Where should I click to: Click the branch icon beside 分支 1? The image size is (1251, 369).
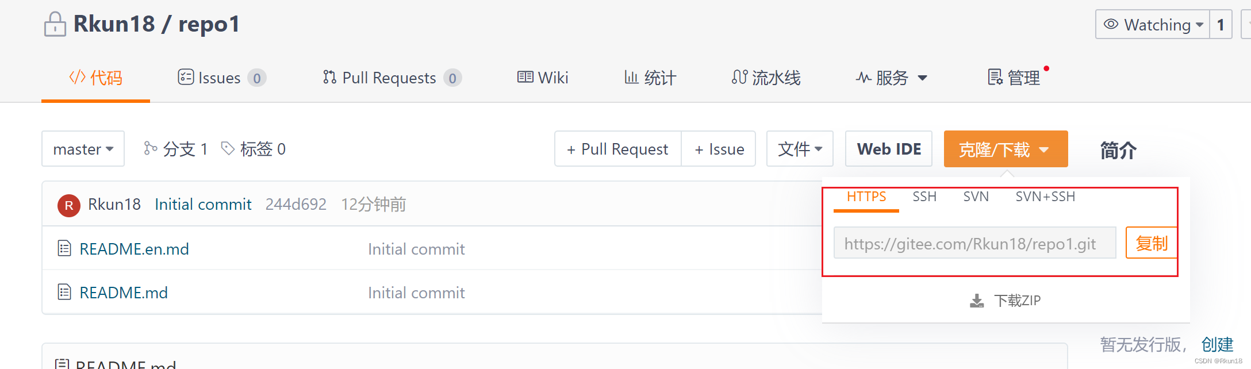151,148
